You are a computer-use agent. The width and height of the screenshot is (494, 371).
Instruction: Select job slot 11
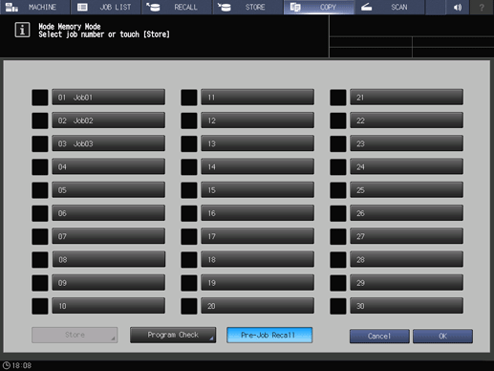click(x=257, y=98)
